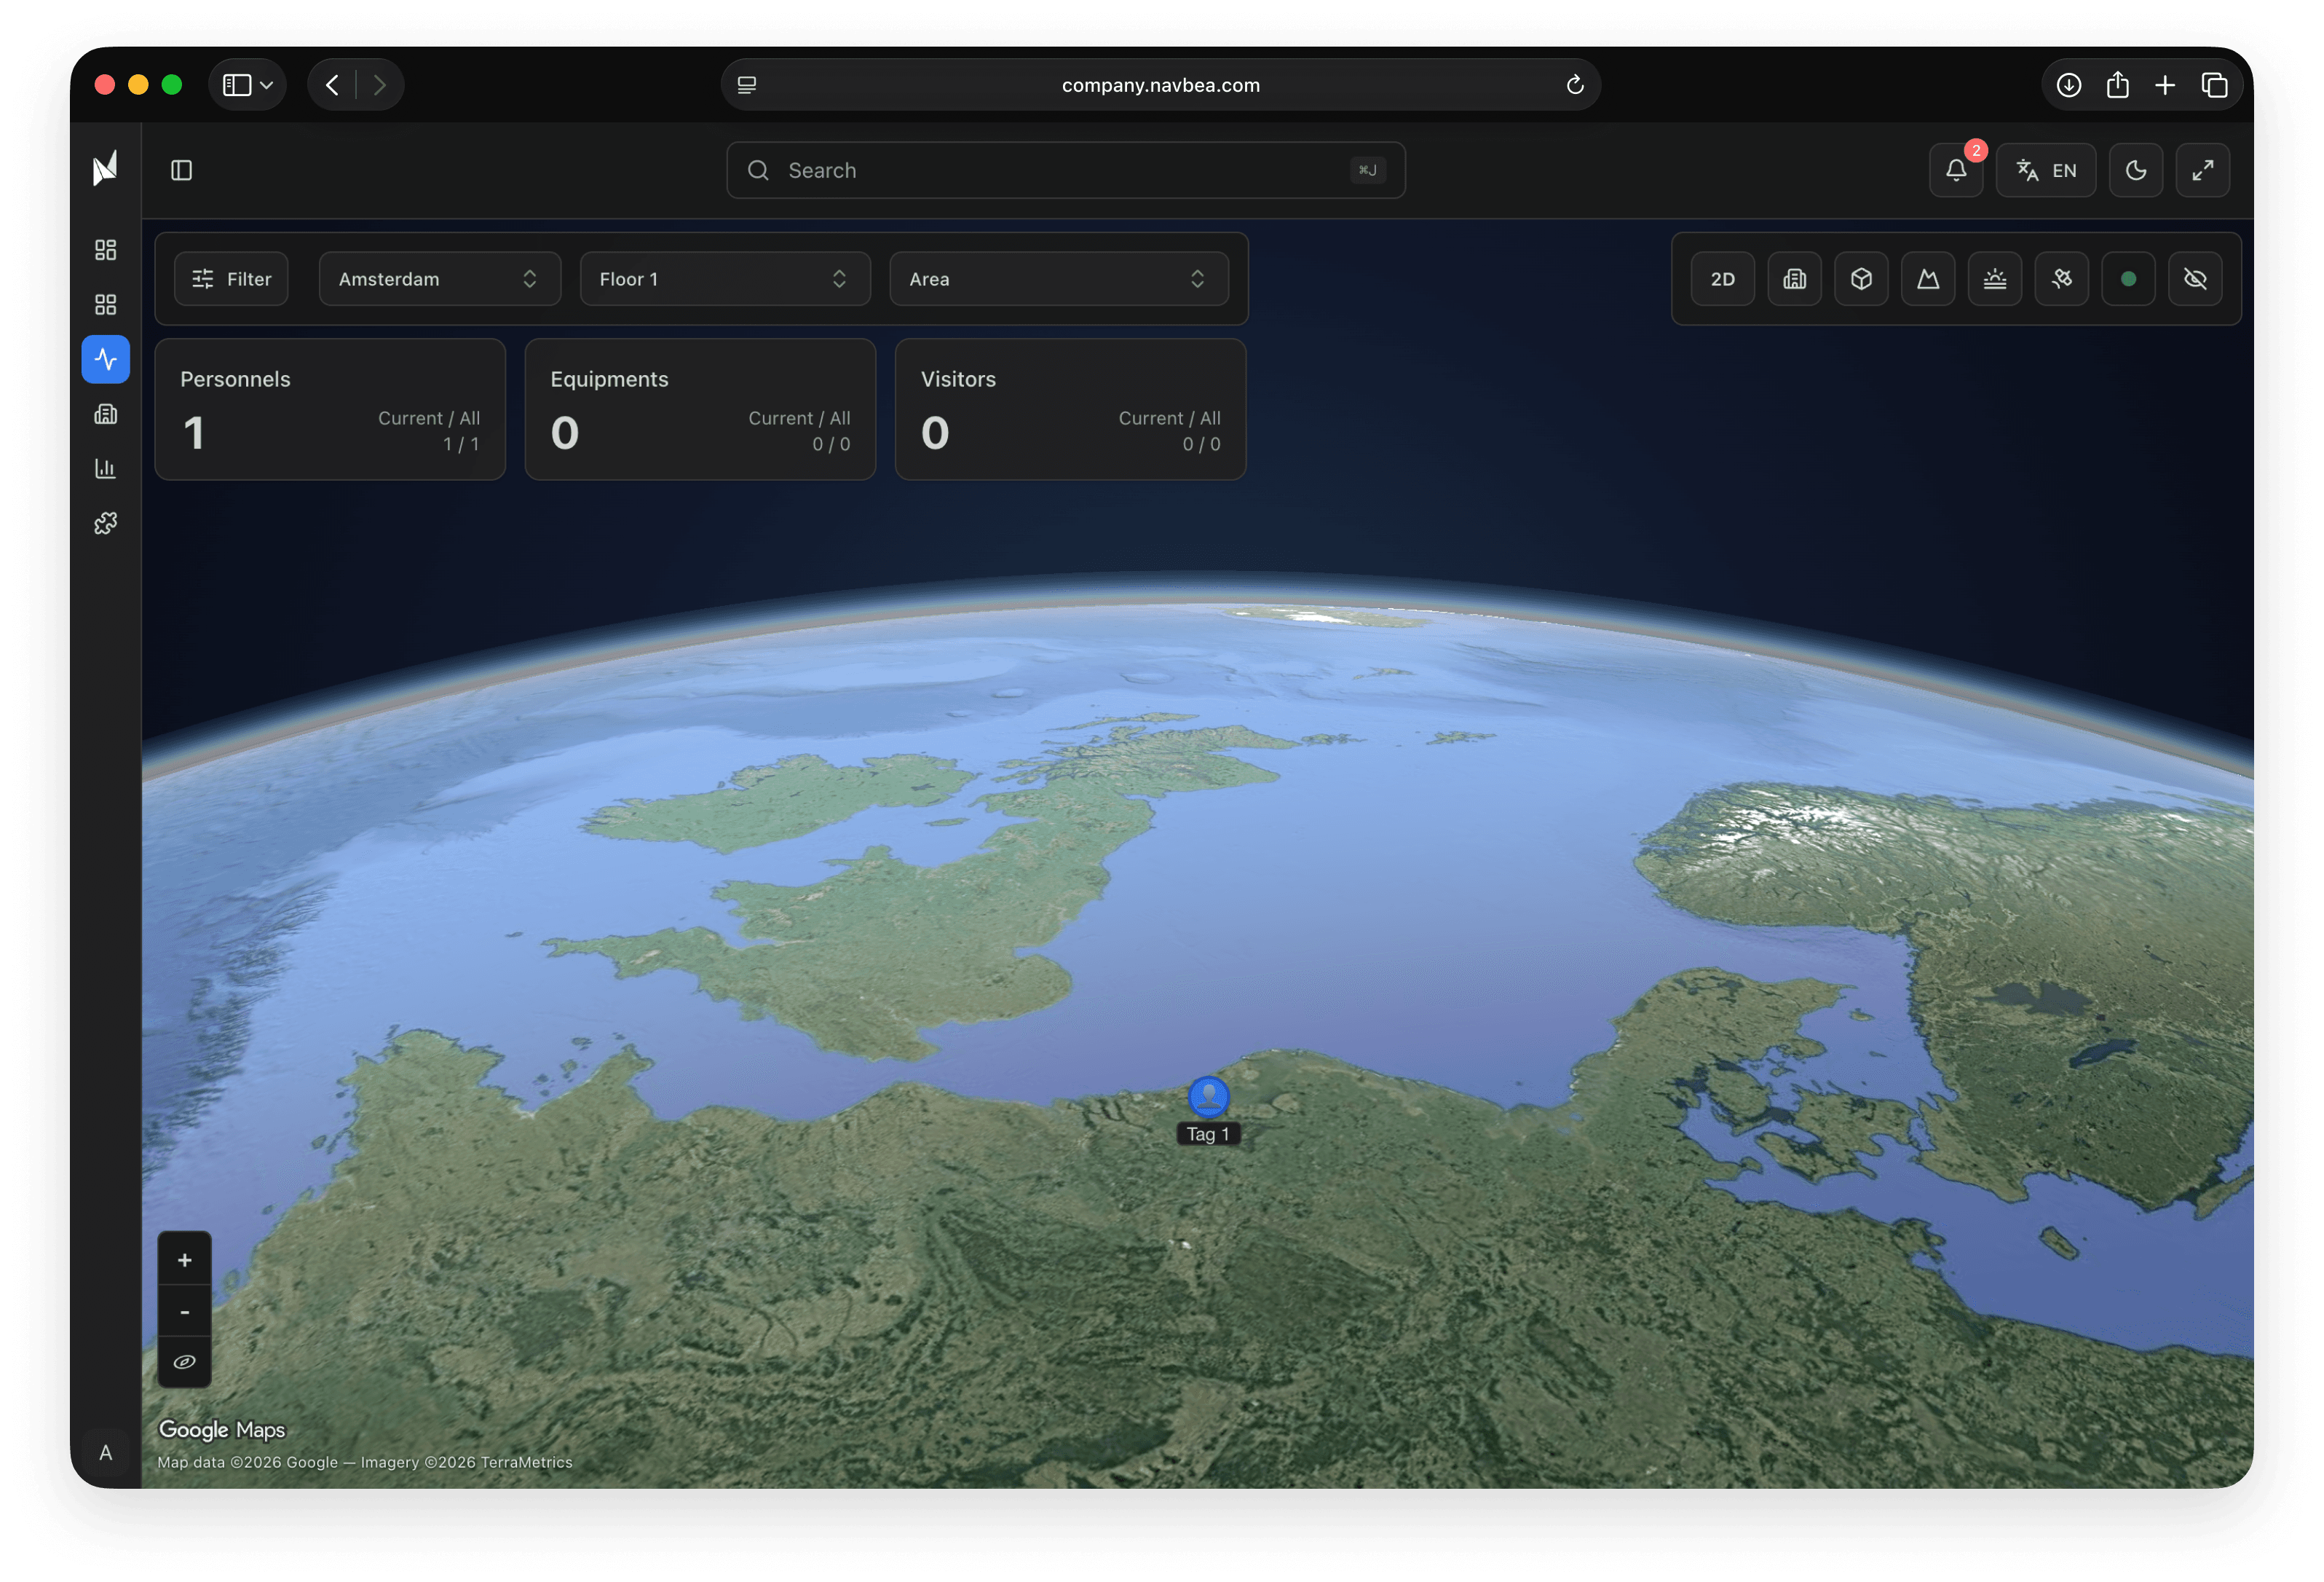Show Safari tab overview
The height and width of the screenshot is (1582, 2324).
point(2214,85)
